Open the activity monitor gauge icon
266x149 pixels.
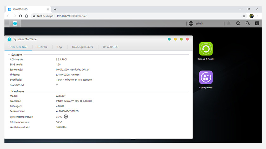(238, 23)
